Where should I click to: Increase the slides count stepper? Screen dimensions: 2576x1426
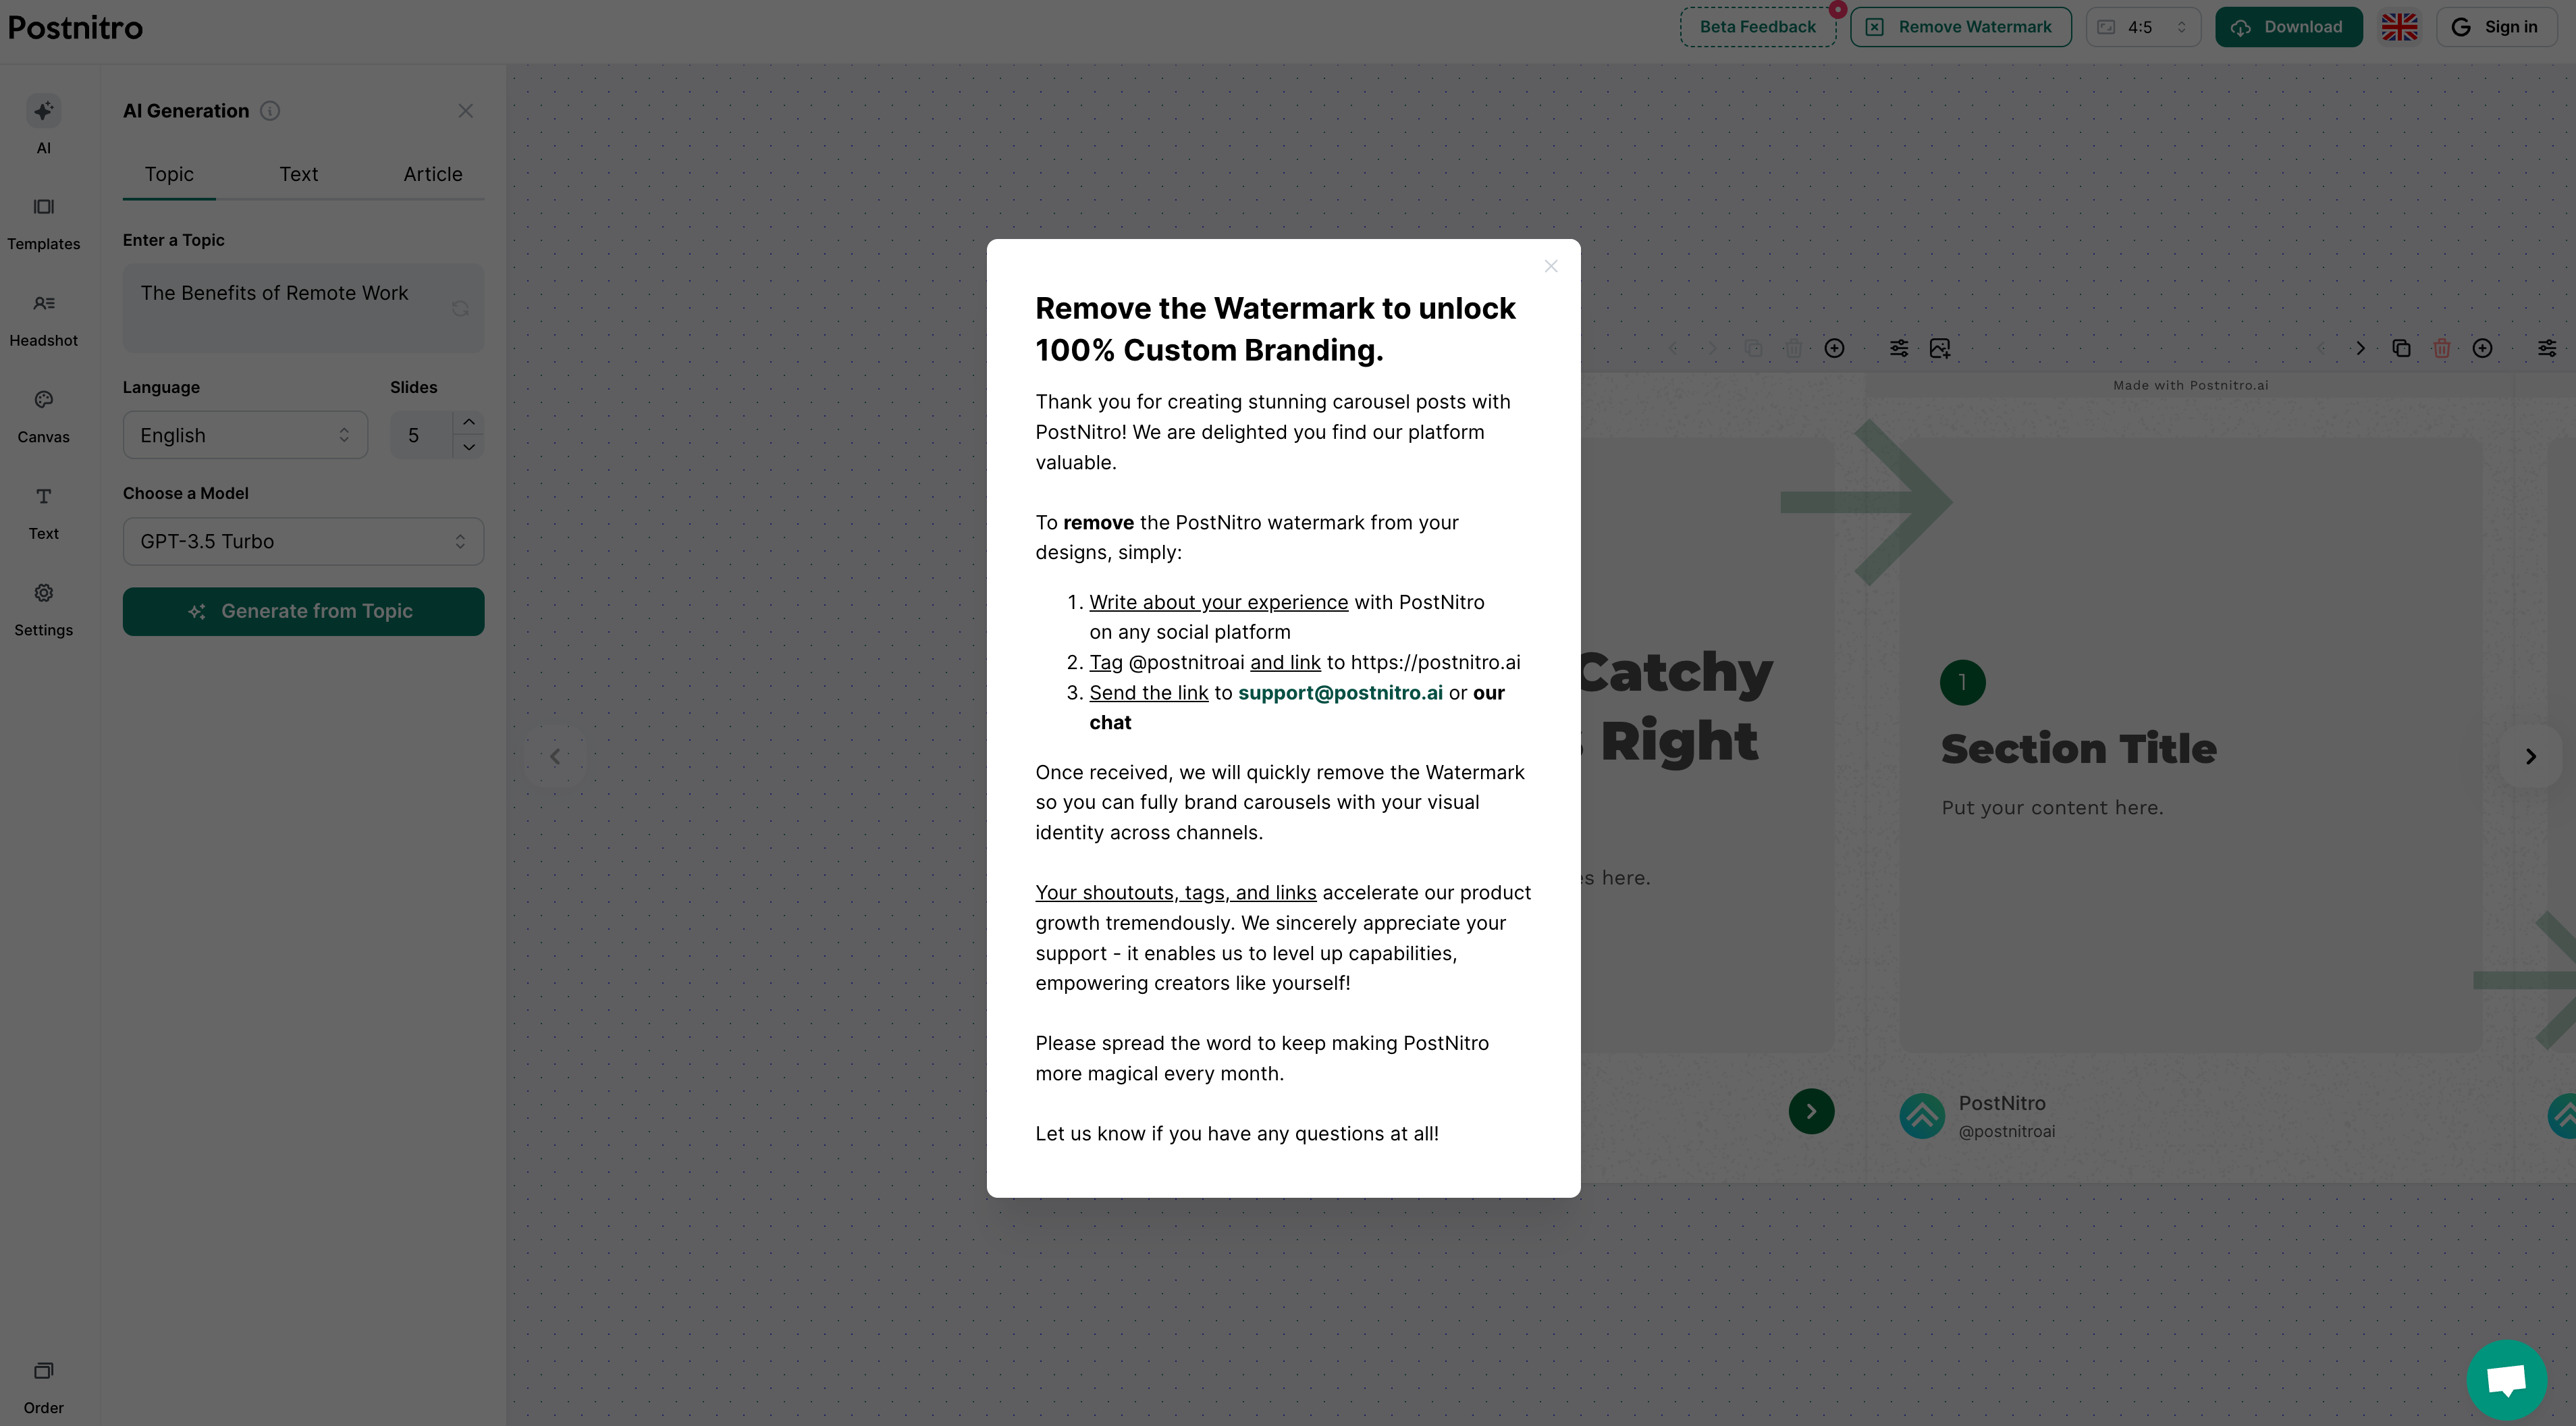point(469,422)
